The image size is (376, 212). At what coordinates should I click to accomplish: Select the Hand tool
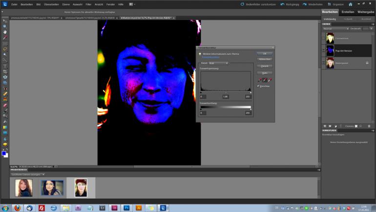(x=5, y=32)
